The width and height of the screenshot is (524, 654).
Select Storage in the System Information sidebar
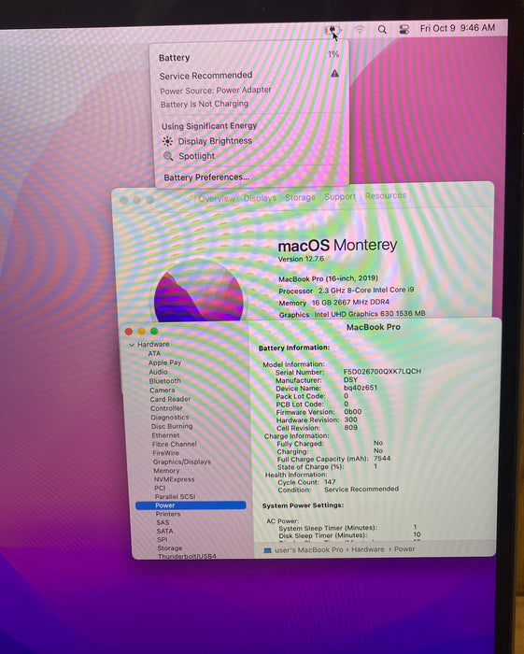170,548
